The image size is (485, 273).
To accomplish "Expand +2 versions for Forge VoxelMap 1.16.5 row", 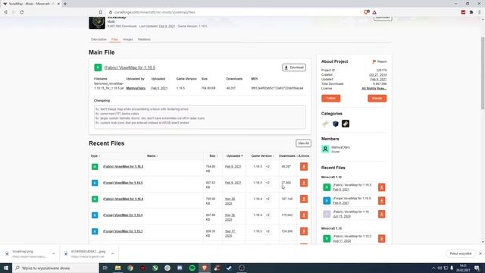I will [x=268, y=183].
